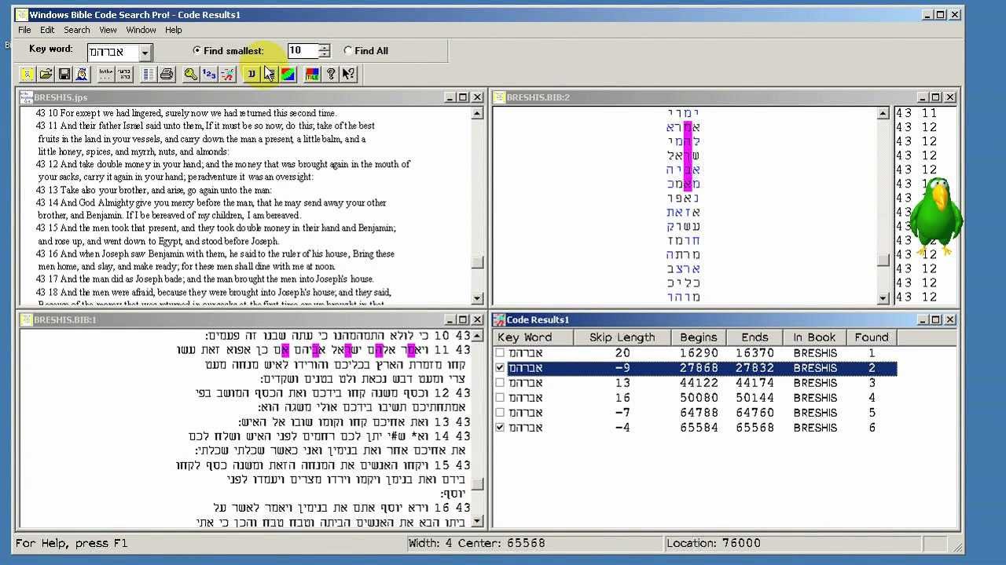This screenshot has height=565, width=1006.
Task: Click the Find smallest number field showing 10
Action: 303,51
